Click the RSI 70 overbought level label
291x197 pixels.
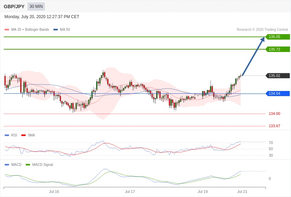[271, 143]
